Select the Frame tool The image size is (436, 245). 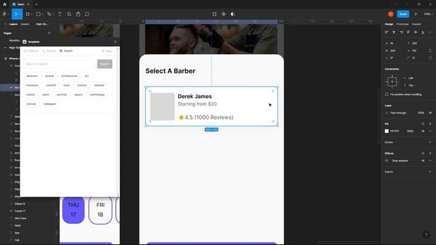[28, 14]
